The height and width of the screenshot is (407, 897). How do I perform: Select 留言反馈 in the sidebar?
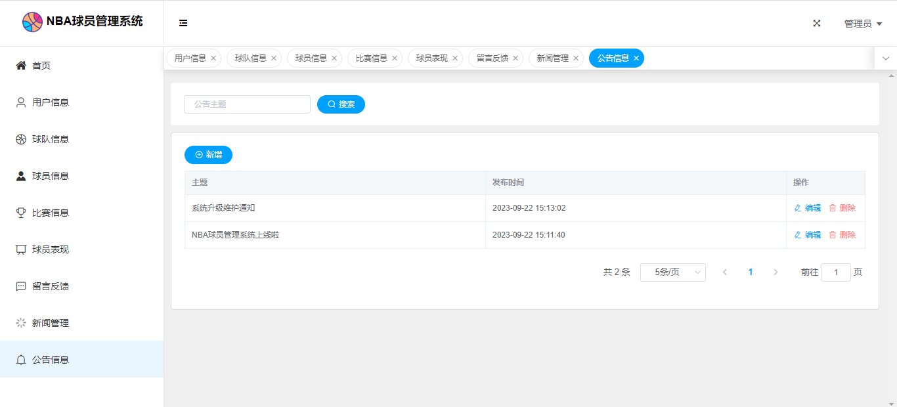tap(51, 286)
